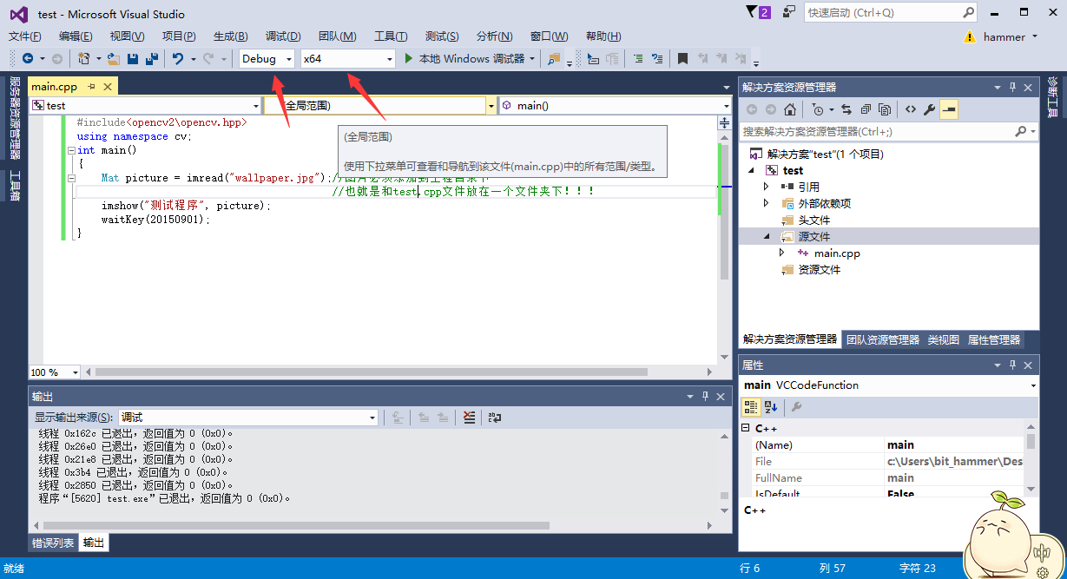Screen dimensions: 1067x579
Task: Open the 文件(F) menu
Action: pyautogui.click(x=25, y=36)
